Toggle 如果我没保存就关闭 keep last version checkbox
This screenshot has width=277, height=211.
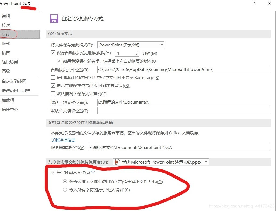tap(59, 61)
